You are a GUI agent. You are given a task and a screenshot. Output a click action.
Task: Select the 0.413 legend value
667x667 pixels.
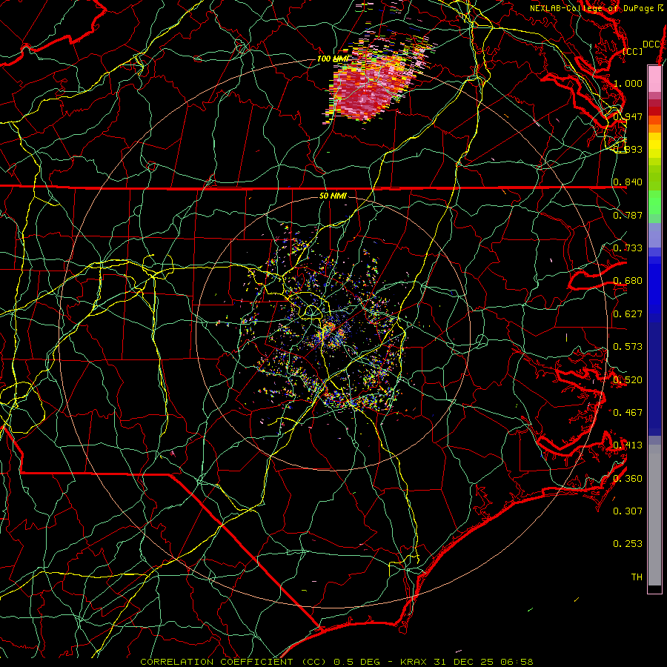[x=628, y=445]
